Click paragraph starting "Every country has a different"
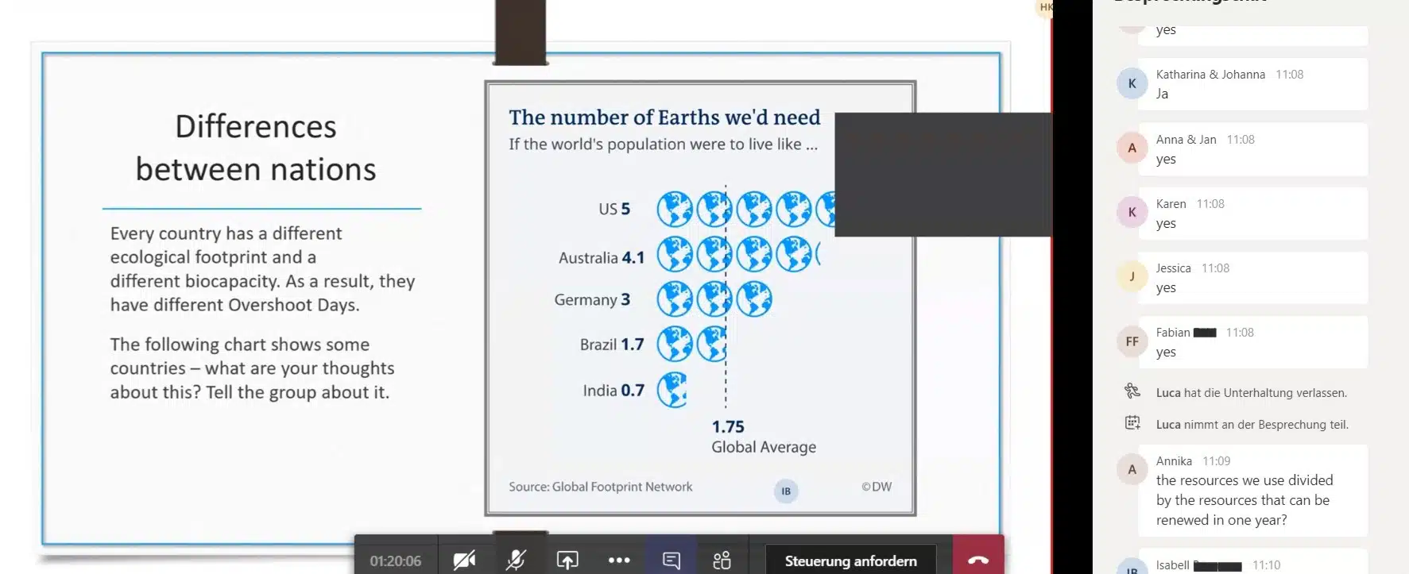Image resolution: width=1409 pixels, height=574 pixels. 262,269
